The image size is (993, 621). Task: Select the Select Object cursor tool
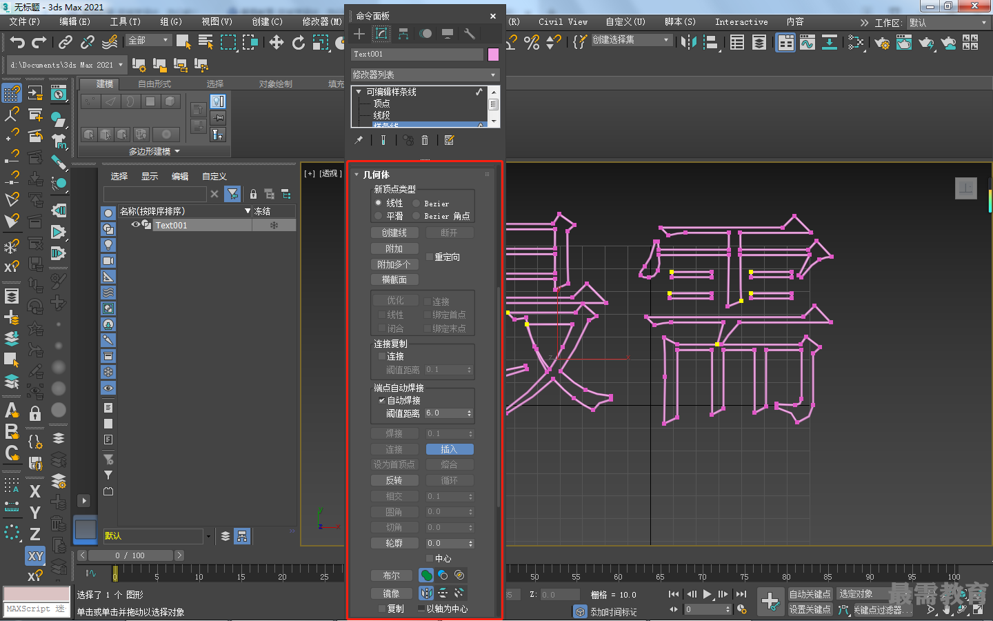coord(183,42)
